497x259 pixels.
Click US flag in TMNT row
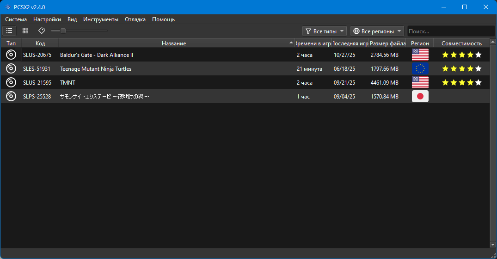(x=420, y=82)
